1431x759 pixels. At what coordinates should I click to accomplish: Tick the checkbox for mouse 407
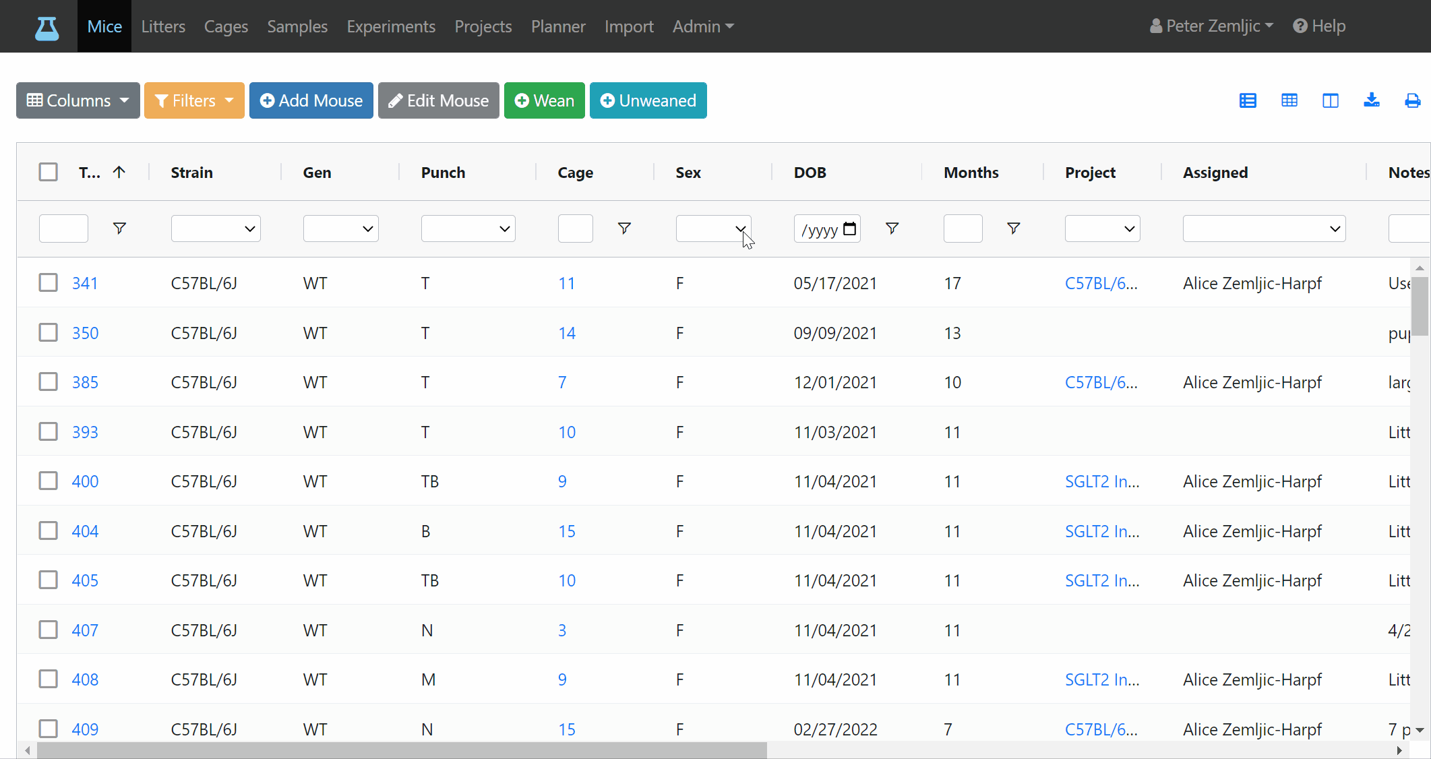pos(49,630)
